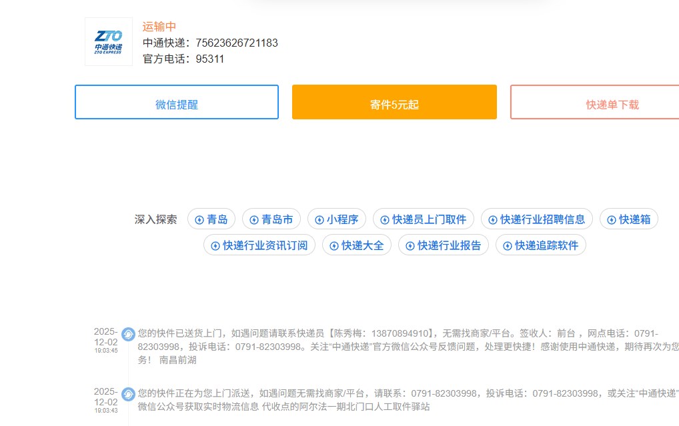Click the icon in the 快递员上门取件 tag
This screenshot has height=426, width=679.
tap(385, 220)
